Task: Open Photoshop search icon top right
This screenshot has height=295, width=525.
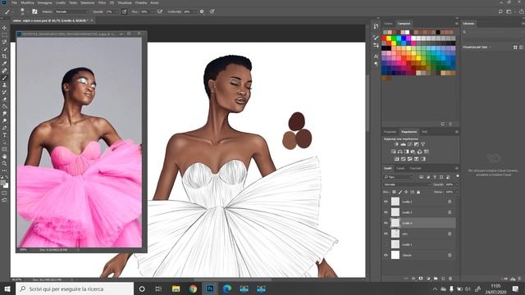Action: click(x=500, y=11)
